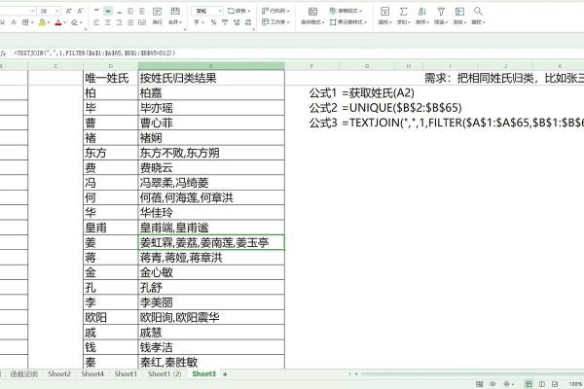Switch to page layout view
Screen dimensions: 584x389
(x=542, y=384)
